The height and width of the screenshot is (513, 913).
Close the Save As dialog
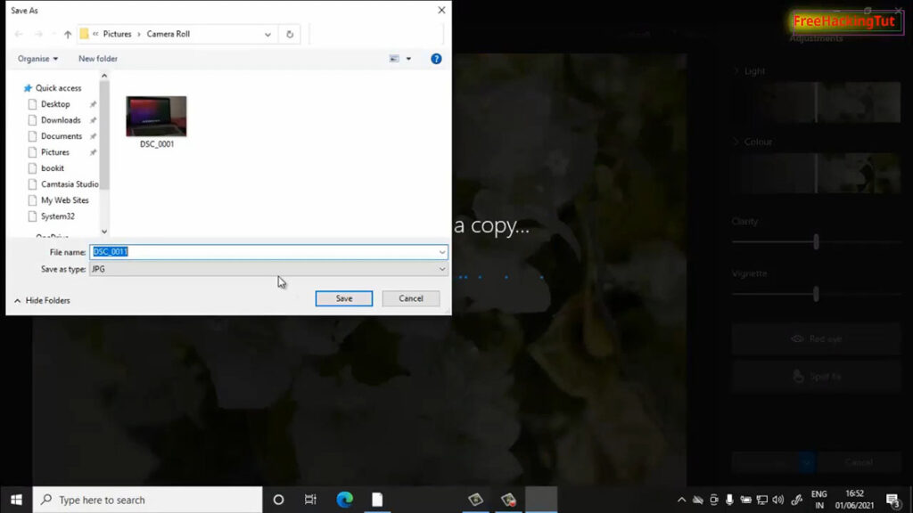coord(441,10)
